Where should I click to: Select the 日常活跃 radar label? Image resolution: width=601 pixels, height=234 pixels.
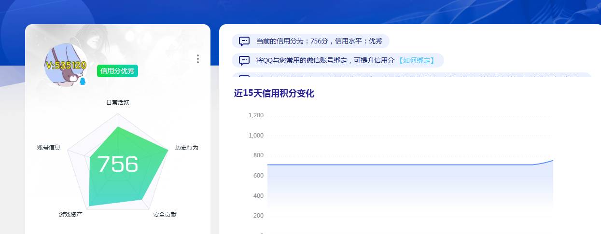click(118, 103)
